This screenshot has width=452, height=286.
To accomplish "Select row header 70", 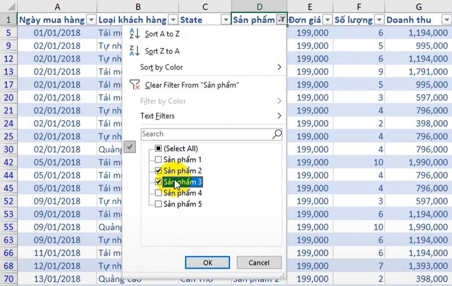I will (9, 279).
